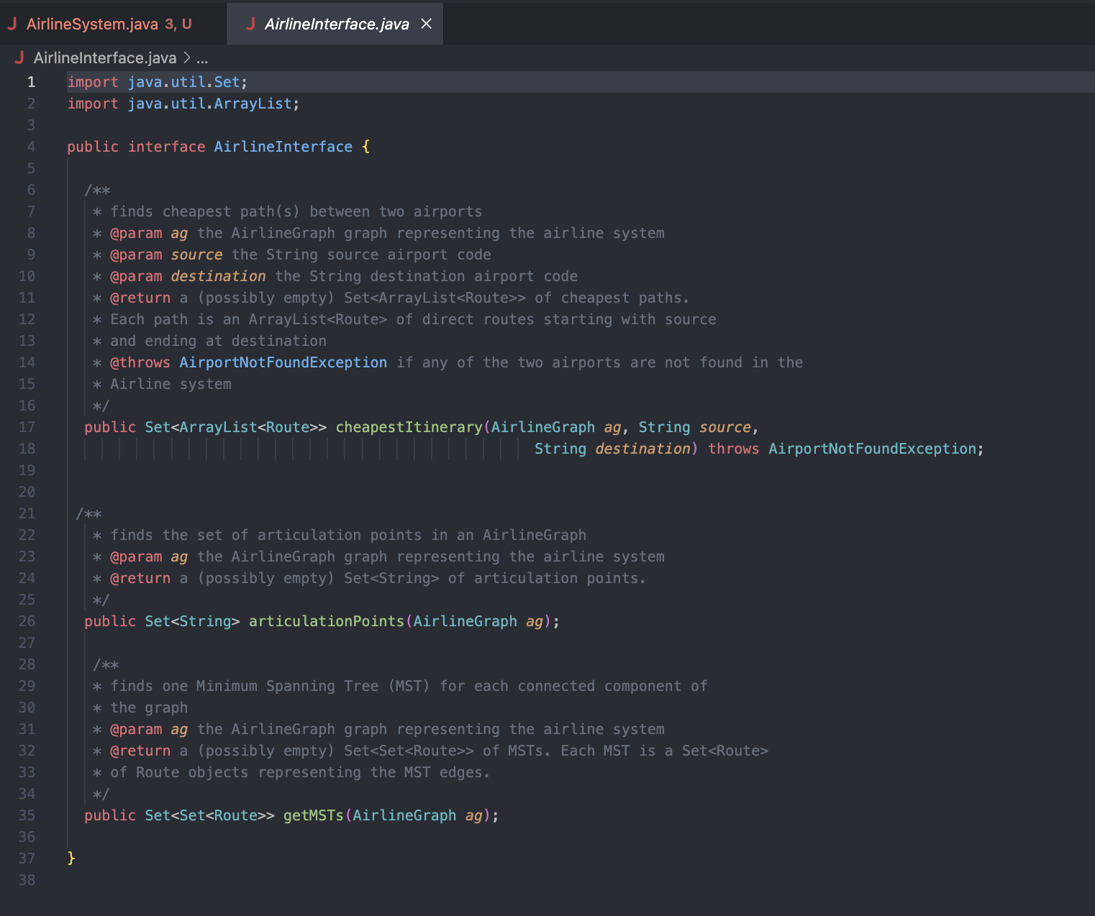This screenshot has height=916, width=1095.
Task: Click line number 35 in the gutter
Action: point(27,815)
